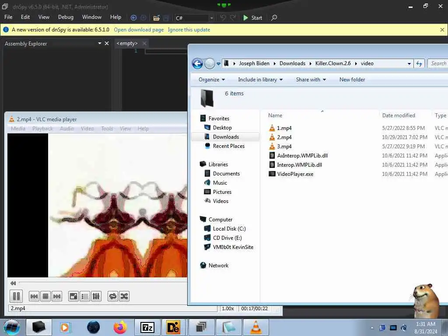This screenshot has width=448, height=336.
Task: Open Explorer recent locations dropdown arrow
Action: coord(219,64)
